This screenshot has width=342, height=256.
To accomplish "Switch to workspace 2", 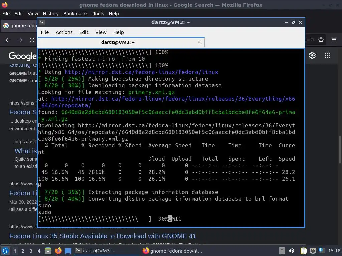I will (x=23, y=251).
